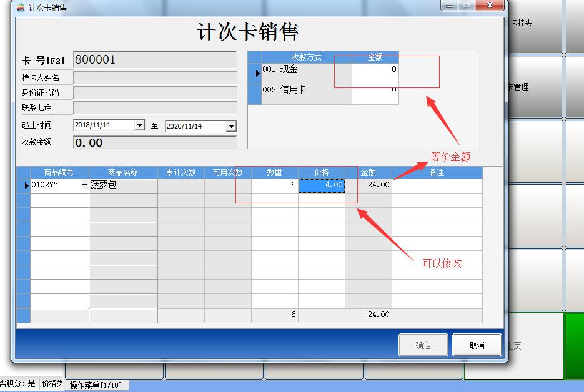Cancel the dialog with 取消 button
Viewport: 584px width, 392px height.
(x=477, y=344)
